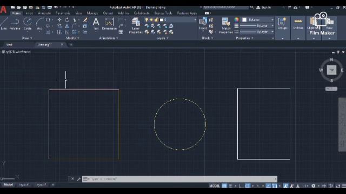Click the Insert block icon
Image resolution: width=346 pixels, height=194 pixels.
[x=203, y=23]
